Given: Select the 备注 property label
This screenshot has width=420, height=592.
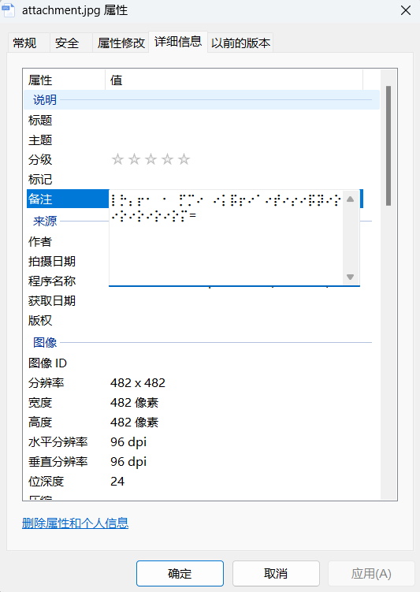Looking at the screenshot, I should pos(40,199).
